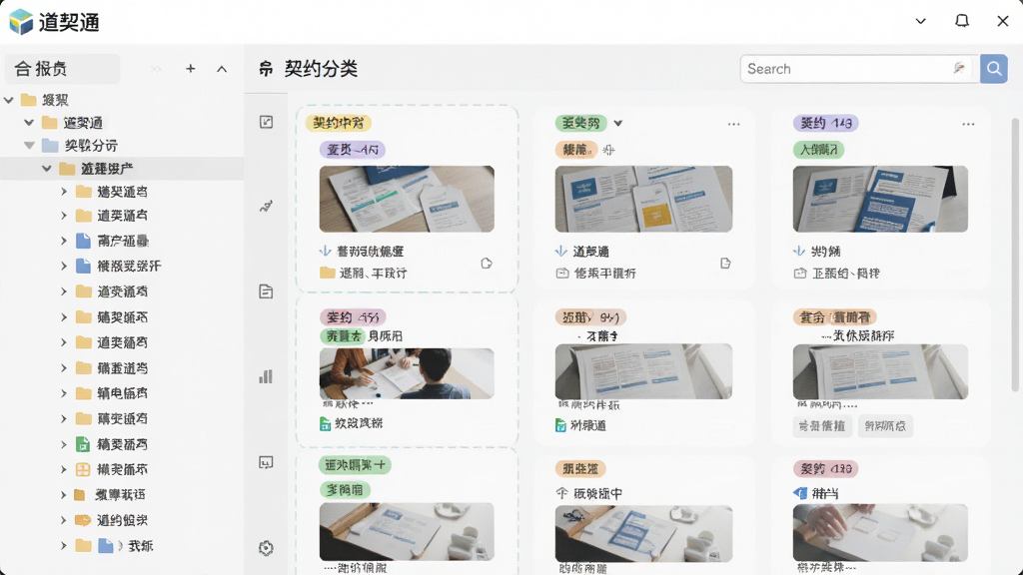Open the title bar chevron-down menu

920,21
